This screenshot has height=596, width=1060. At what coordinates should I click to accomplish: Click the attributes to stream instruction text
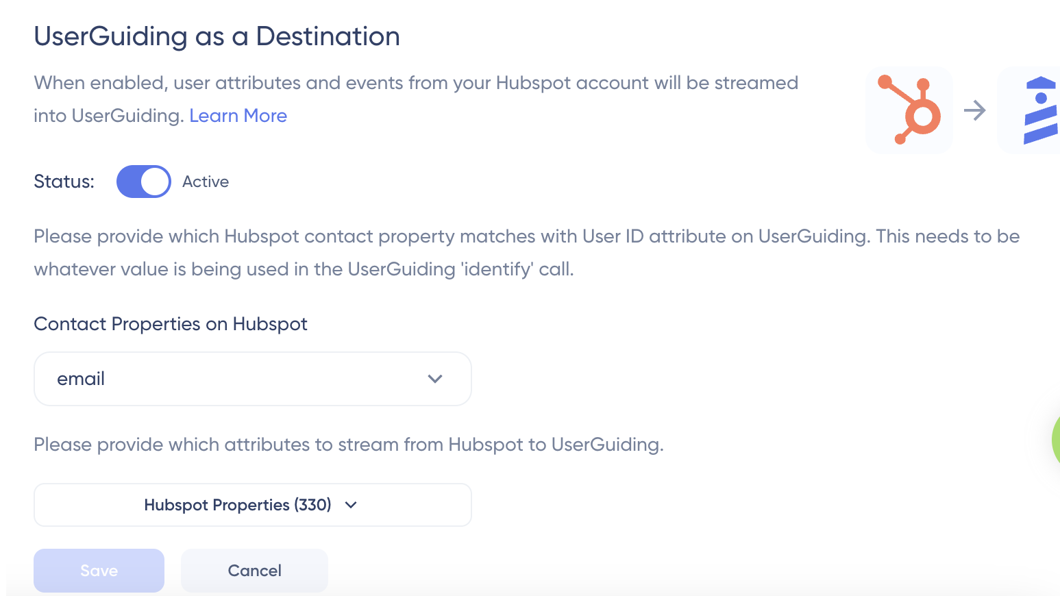pyautogui.click(x=348, y=445)
